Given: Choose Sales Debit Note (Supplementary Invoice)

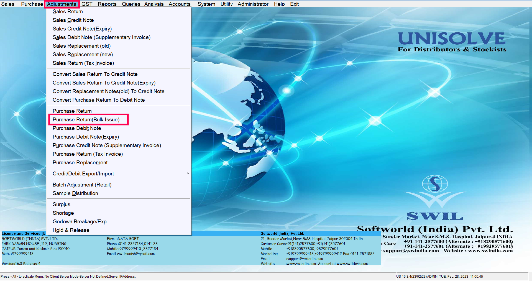Looking at the screenshot, I should 119,37.
